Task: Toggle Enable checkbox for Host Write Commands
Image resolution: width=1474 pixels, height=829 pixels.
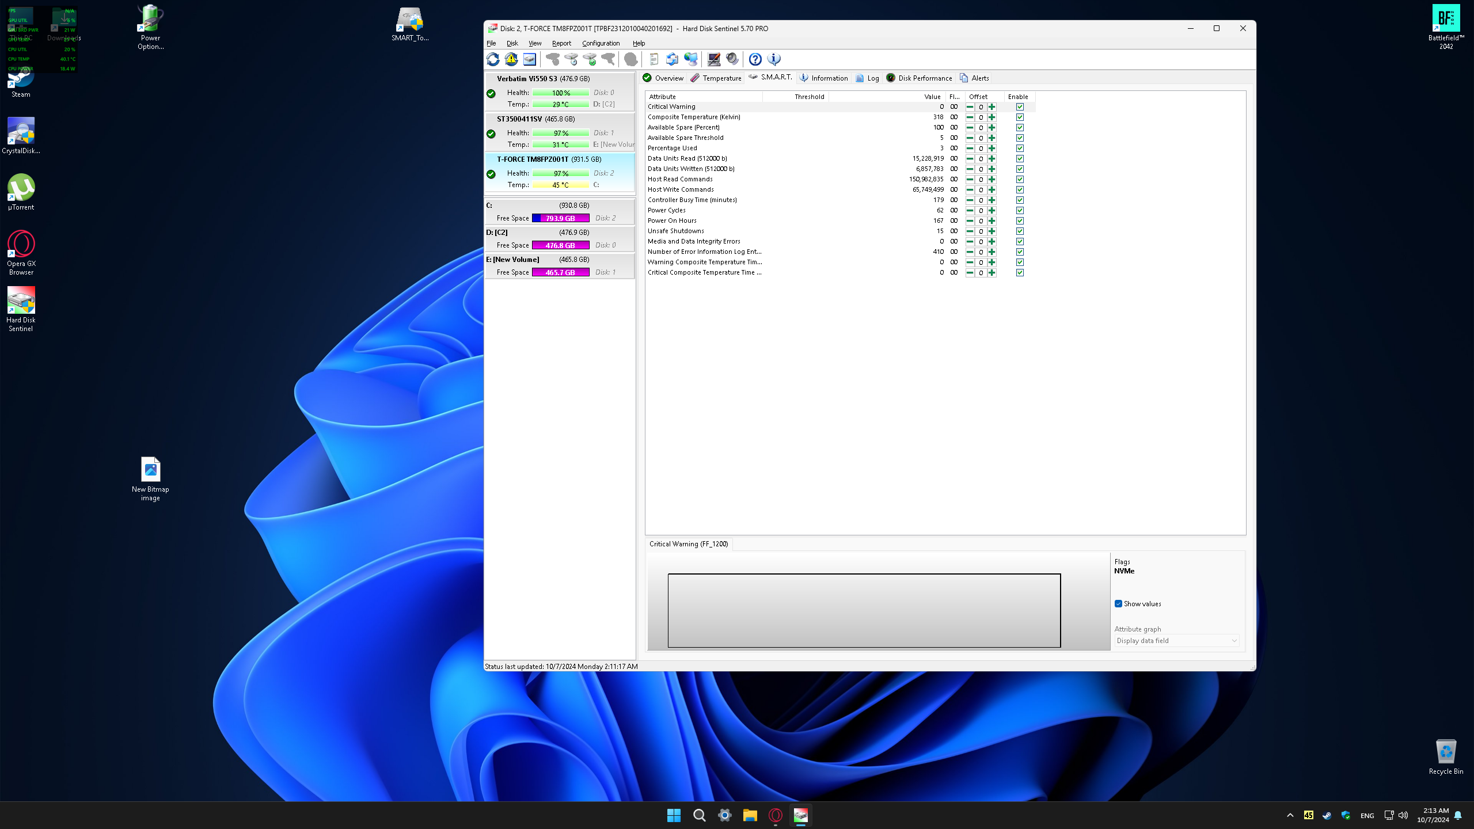Action: coord(1020,190)
